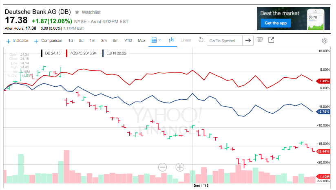Expand the calendar dropdown chevron
Screen dimensions: 336x190
[x=160, y=40]
